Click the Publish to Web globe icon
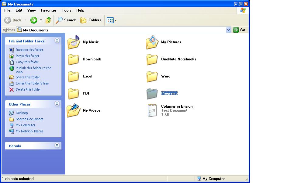Image resolution: width=287 pixels, height=183 pixels. coord(12,68)
